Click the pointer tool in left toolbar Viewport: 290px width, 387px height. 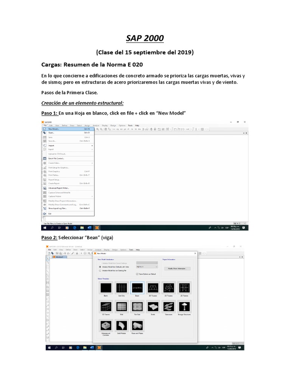click(x=48, y=259)
